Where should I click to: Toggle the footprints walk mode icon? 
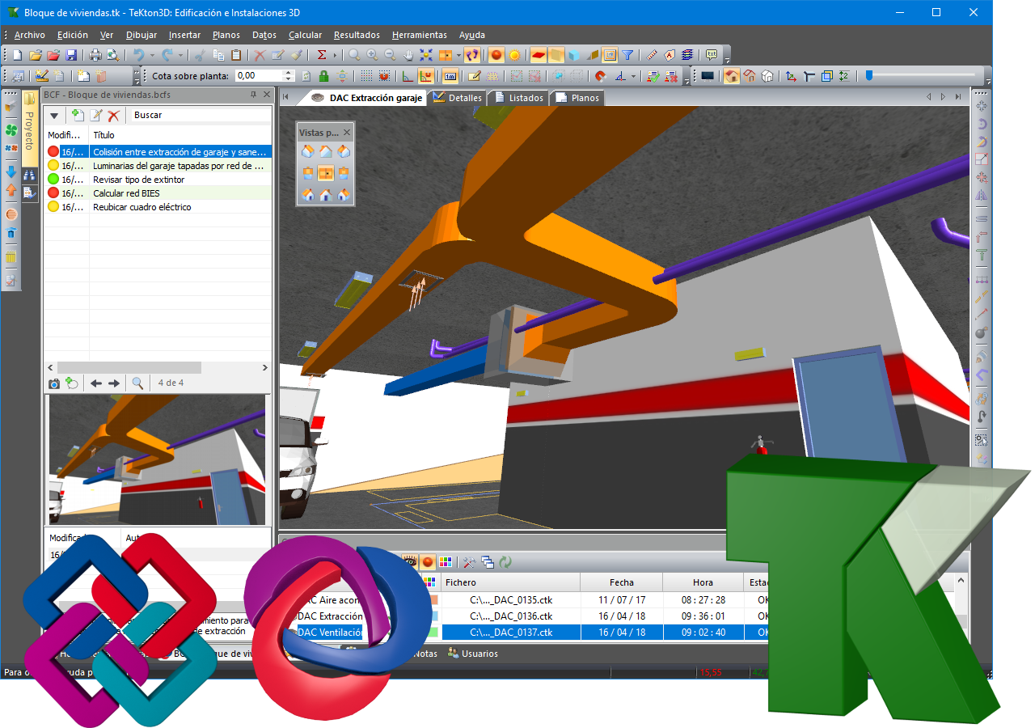click(473, 55)
